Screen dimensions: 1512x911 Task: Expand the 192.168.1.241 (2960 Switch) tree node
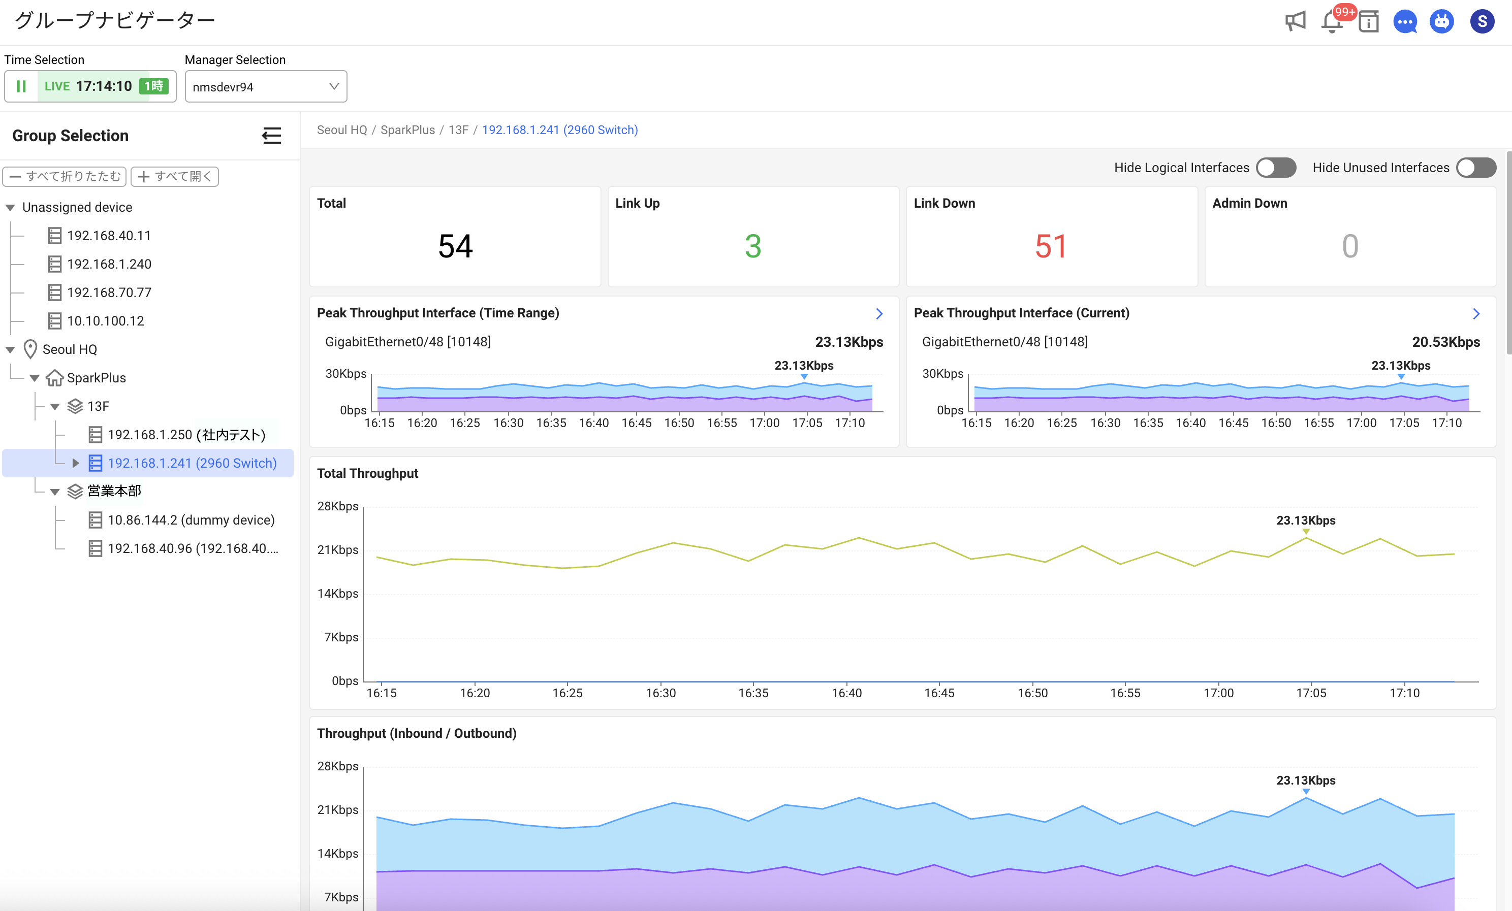(76, 463)
